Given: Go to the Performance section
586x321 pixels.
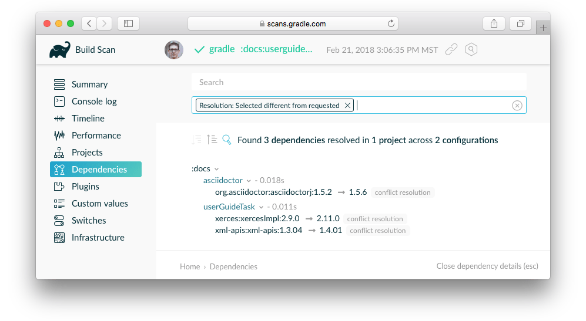Looking at the screenshot, I should tap(96, 136).
